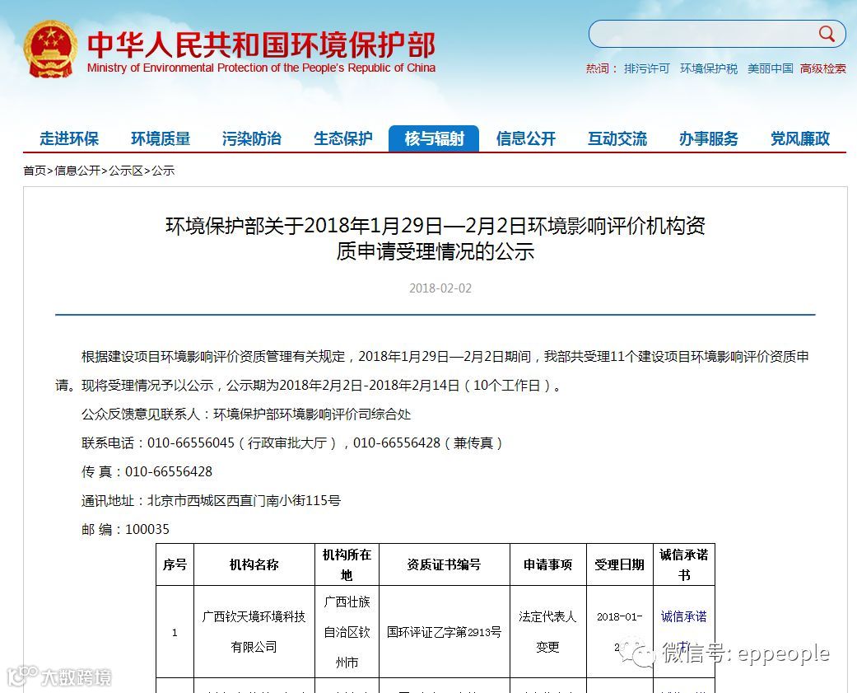Click the cell 法定代表人变更
857x693 pixels.
[x=547, y=632]
